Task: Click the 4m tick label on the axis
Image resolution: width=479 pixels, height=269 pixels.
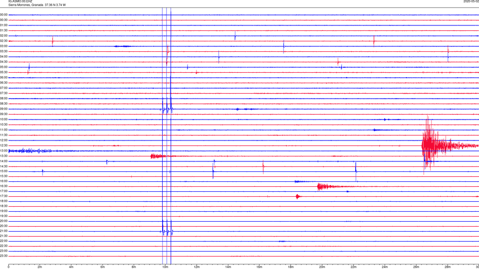Action: coord(71,267)
